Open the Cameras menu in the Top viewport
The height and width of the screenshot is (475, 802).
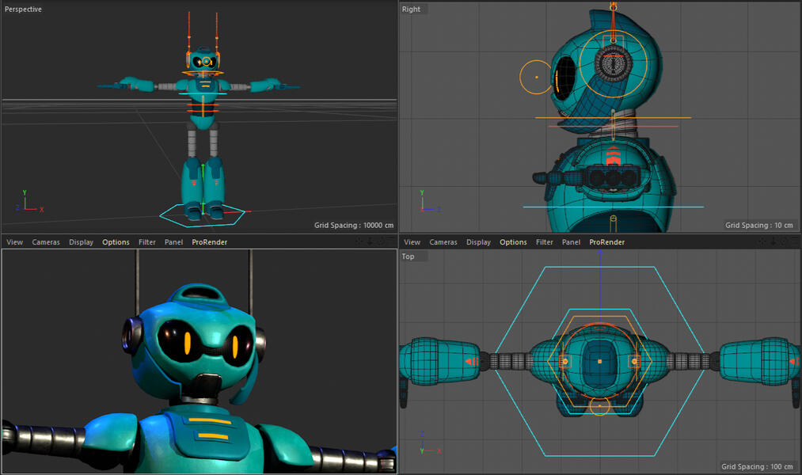click(443, 242)
